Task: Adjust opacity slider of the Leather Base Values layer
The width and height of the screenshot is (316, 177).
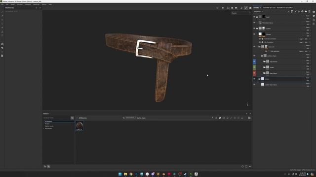Action: point(308,86)
